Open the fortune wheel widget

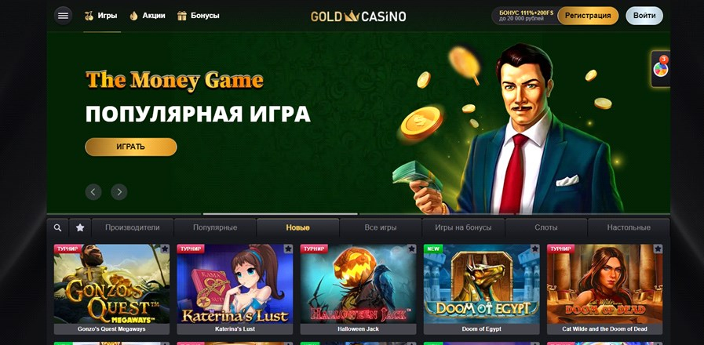661,69
